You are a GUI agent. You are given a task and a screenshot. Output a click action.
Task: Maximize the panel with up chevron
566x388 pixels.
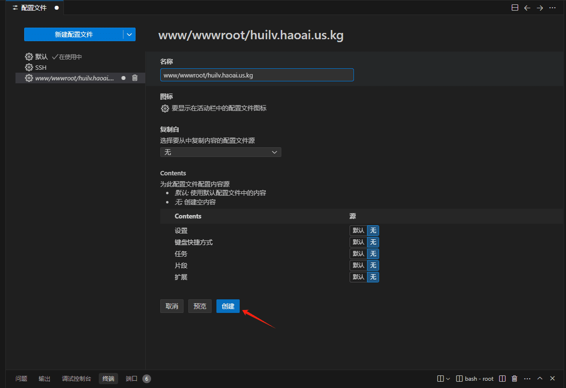click(540, 379)
